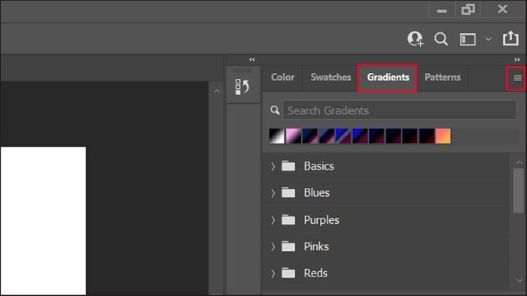Click the invite to edit user icon
The height and width of the screenshot is (296, 527).
coord(416,39)
